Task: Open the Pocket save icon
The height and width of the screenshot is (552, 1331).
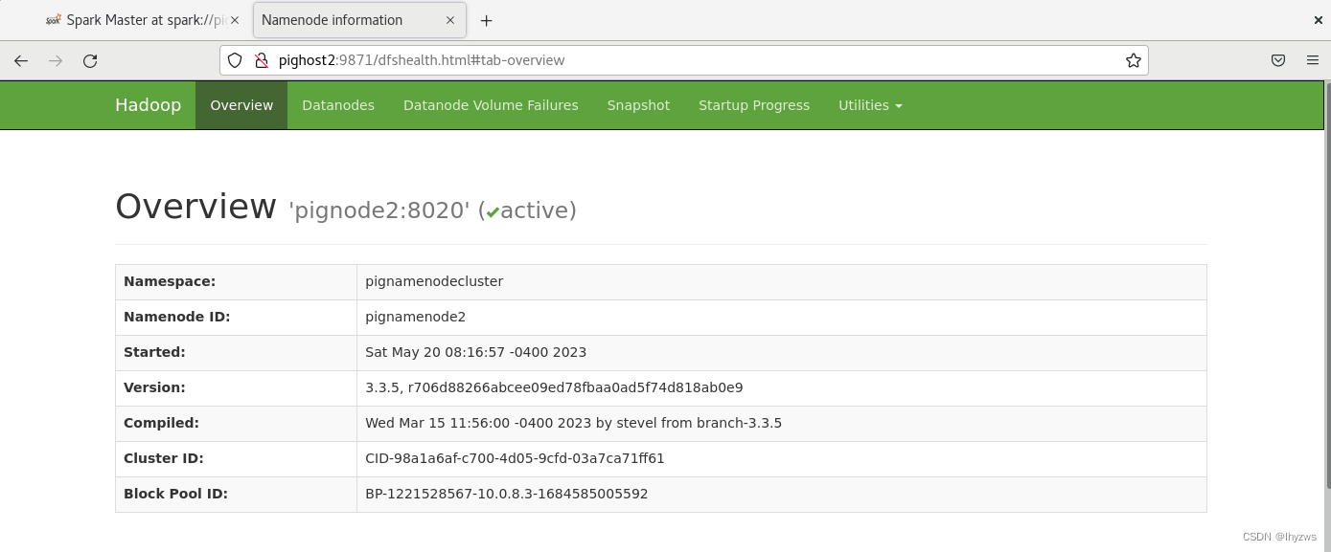Action: tap(1278, 60)
